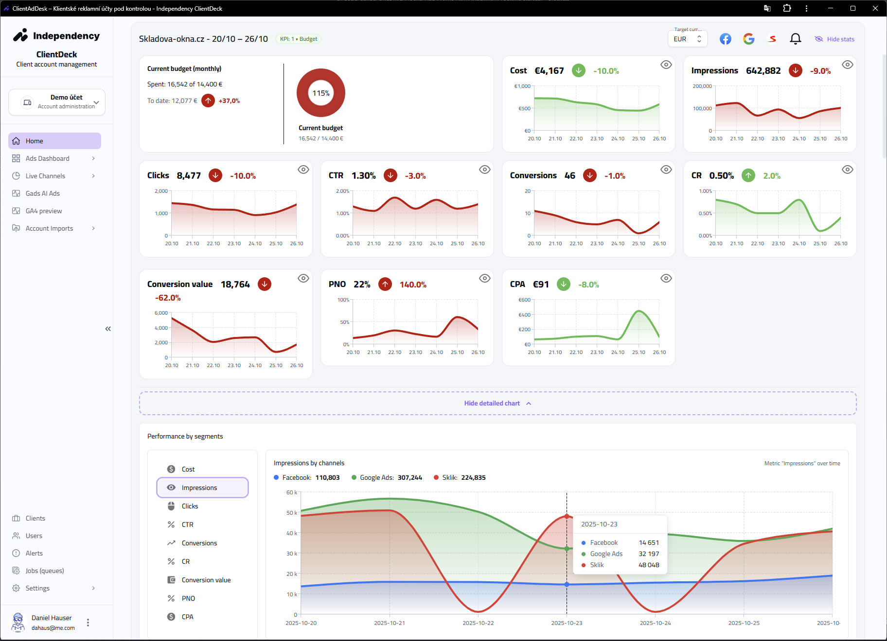This screenshot has width=887, height=641.
Task: Open the Facebook ads channel icon
Action: tap(725, 39)
